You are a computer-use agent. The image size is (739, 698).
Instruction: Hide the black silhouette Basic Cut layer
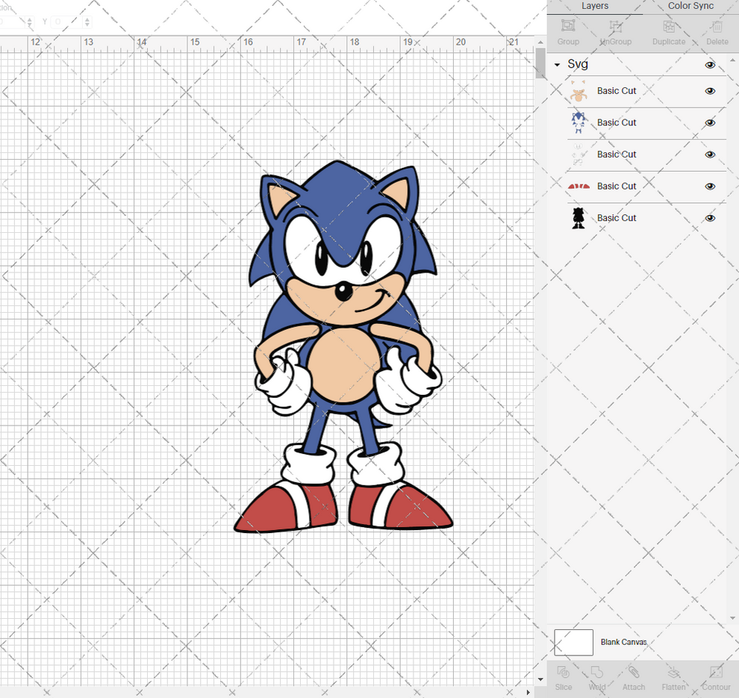pyautogui.click(x=710, y=218)
